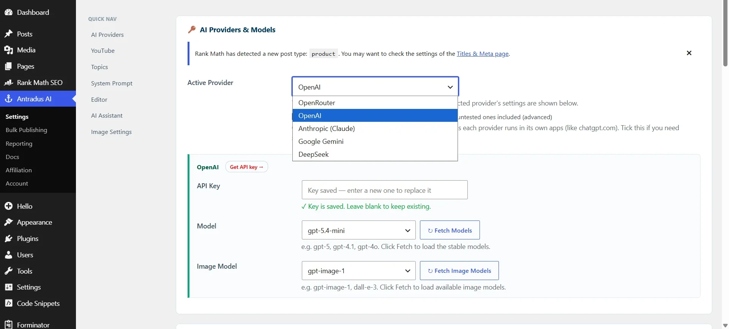This screenshot has width=729, height=329.
Task: Go to the Affiliation page
Action: (19, 170)
